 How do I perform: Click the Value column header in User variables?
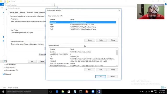point(72,20)
